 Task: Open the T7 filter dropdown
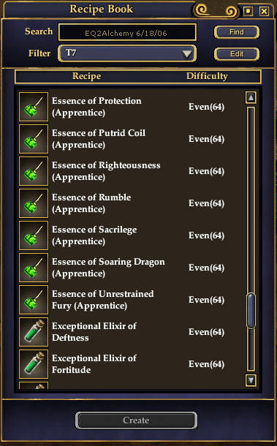pyautogui.click(x=127, y=53)
